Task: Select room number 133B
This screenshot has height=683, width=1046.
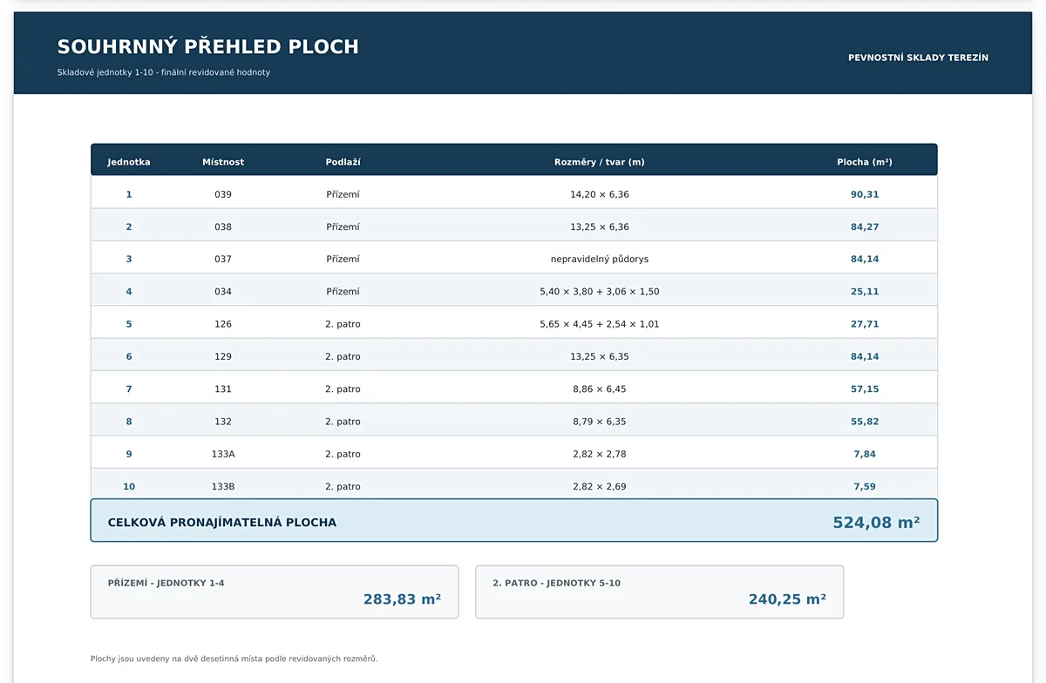Action: coord(223,487)
